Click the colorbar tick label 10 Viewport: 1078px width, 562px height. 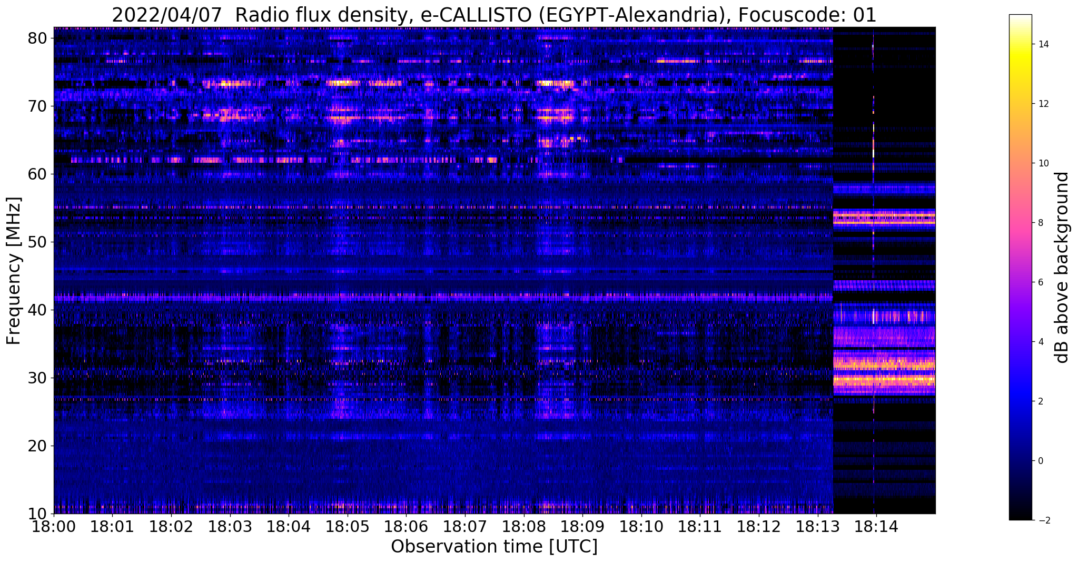(x=1042, y=163)
